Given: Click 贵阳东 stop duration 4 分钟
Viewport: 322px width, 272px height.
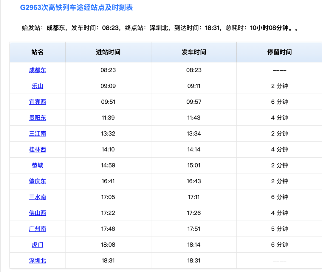Looking at the screenshot, I should click(x=279, y=118).
